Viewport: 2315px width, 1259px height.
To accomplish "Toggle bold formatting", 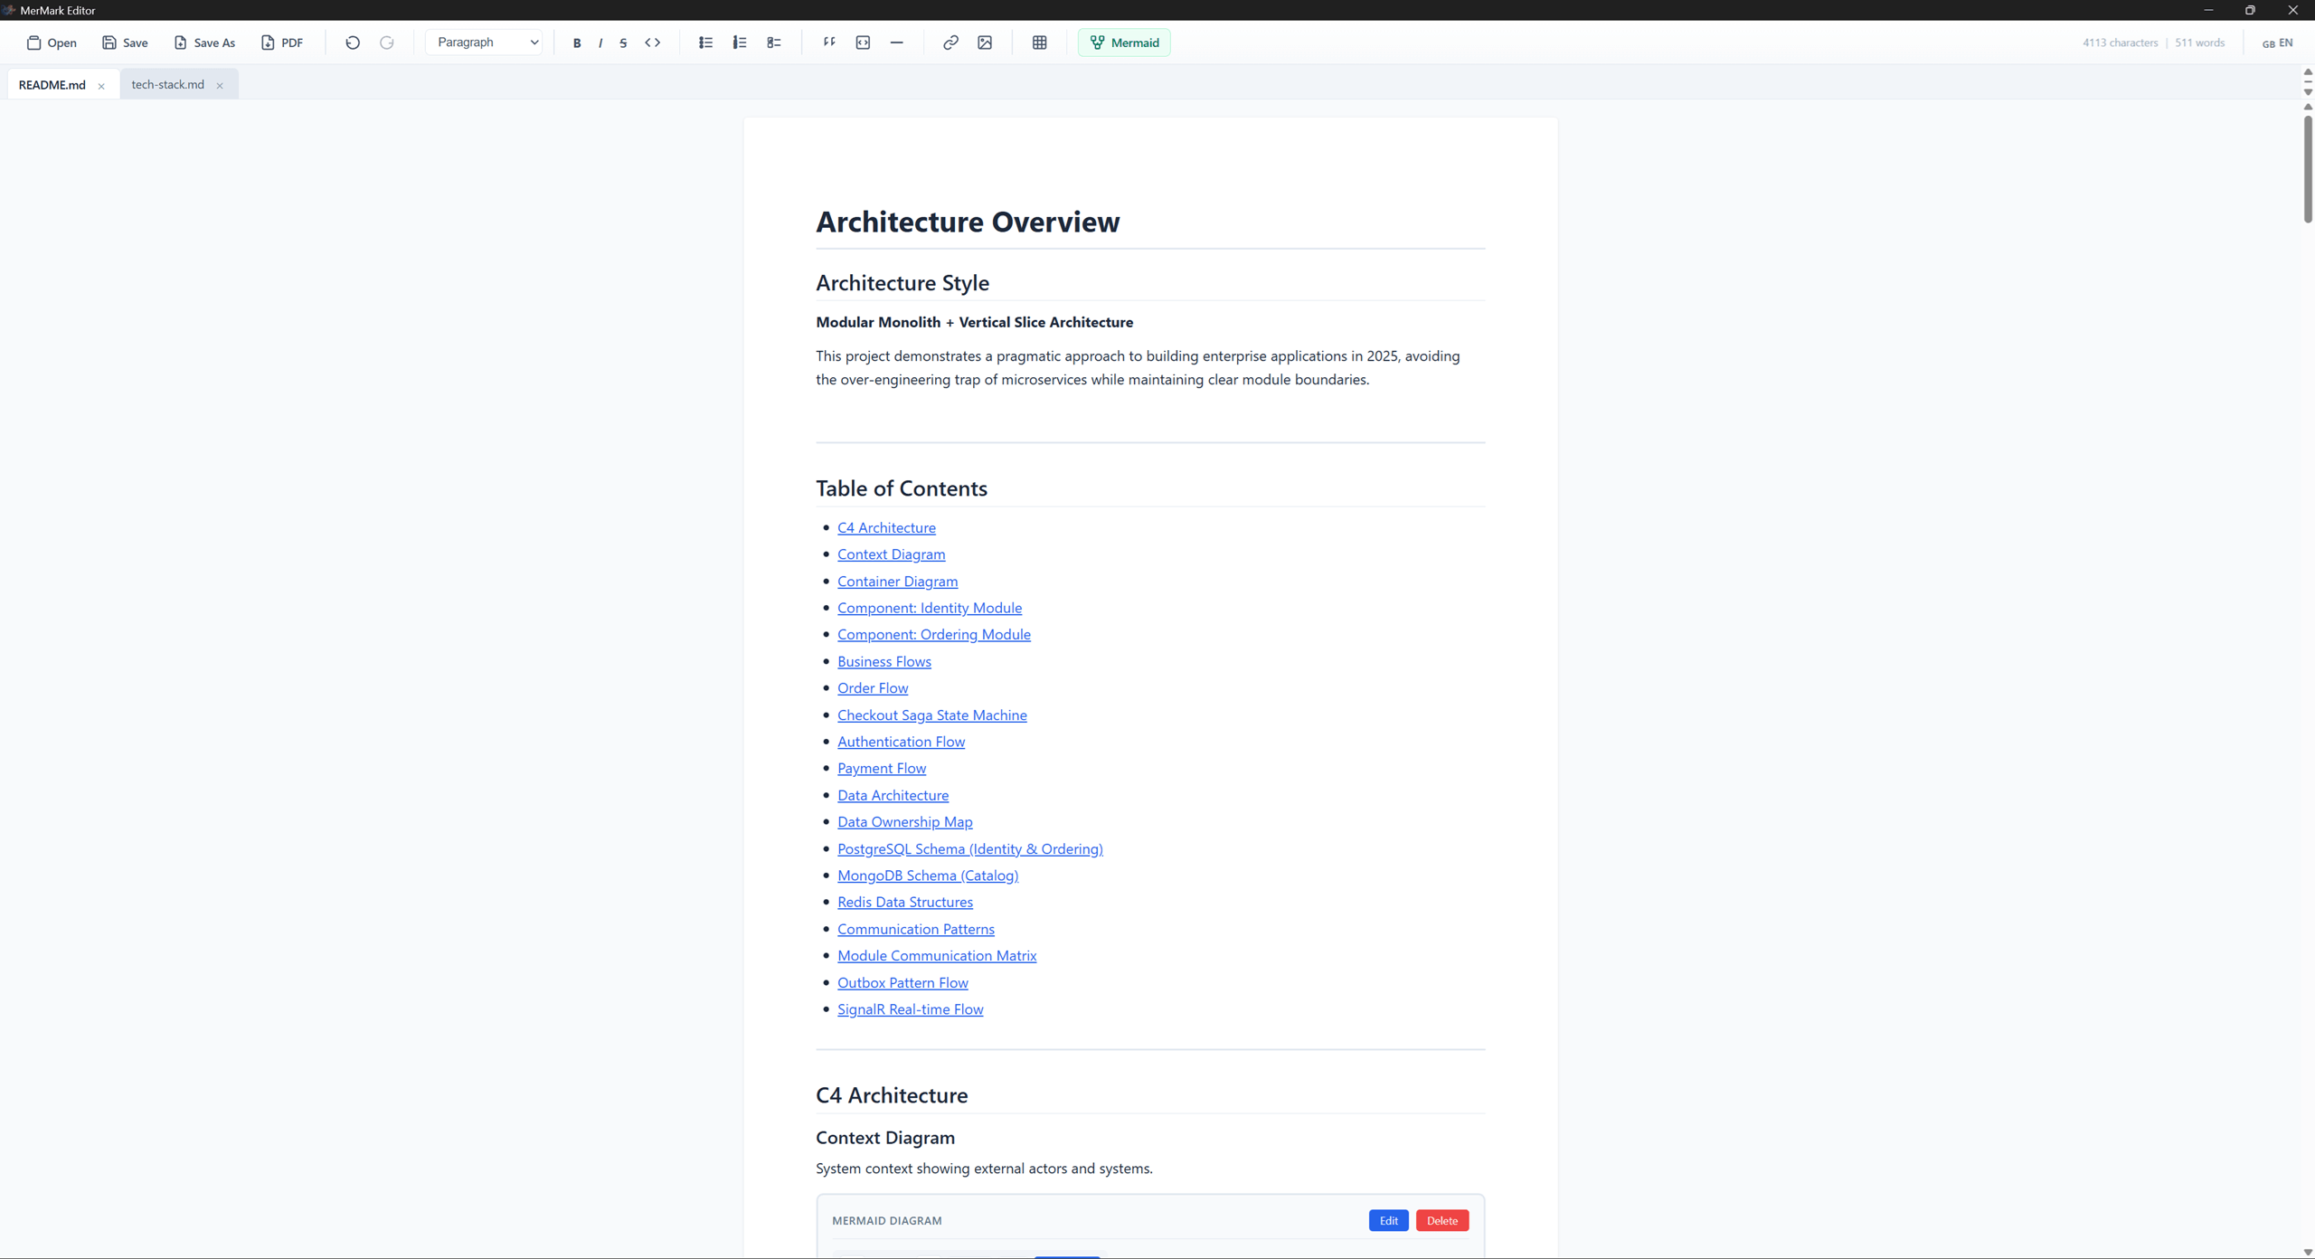I will click(577, 43).
